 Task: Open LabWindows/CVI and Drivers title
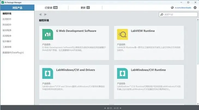pos(76,70)
